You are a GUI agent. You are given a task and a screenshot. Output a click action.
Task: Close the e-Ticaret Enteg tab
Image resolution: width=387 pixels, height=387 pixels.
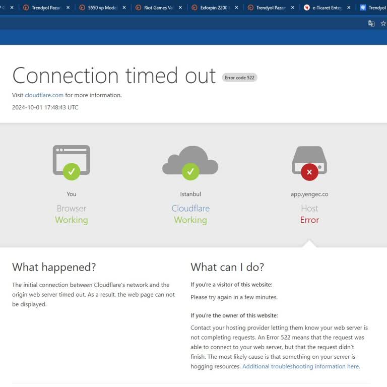click(x=348, y=8)
